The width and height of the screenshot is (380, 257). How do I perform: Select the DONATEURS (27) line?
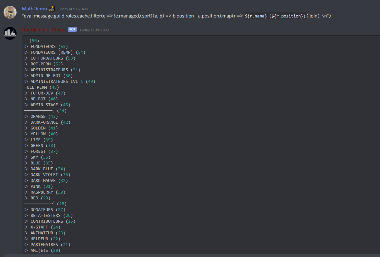[x=45, y=209]
